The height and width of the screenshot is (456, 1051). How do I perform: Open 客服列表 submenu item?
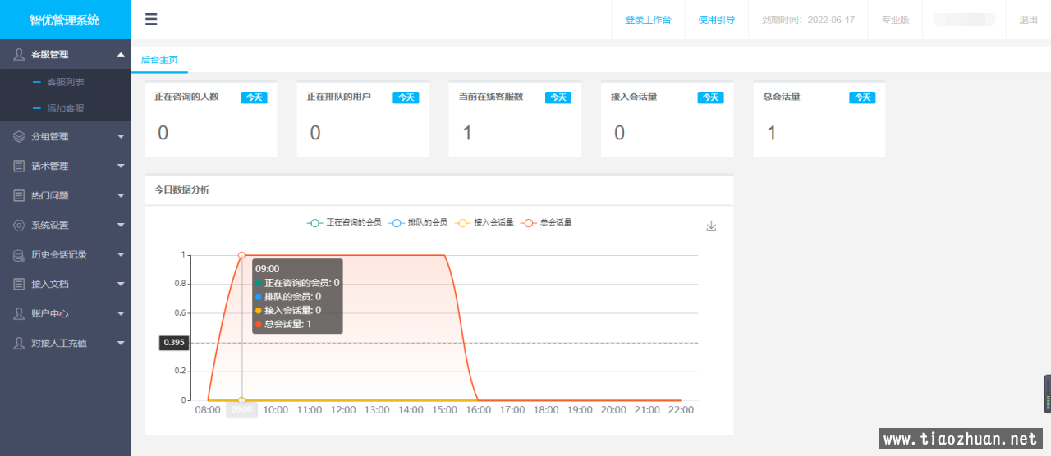66,82
